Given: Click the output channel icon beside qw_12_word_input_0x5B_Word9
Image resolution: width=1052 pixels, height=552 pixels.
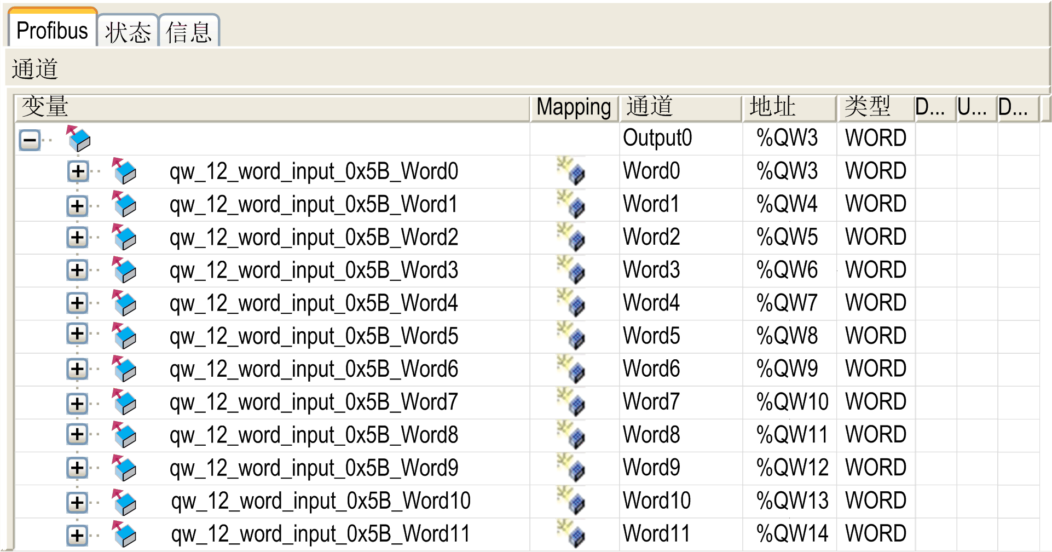Looking at the screenshot, I should tap(124, 468).
